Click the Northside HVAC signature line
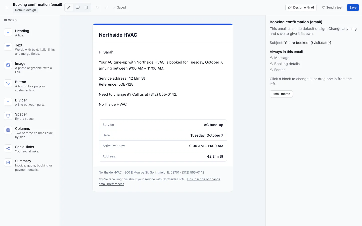Viewport: 362px width, 226px height. (113, 104)
